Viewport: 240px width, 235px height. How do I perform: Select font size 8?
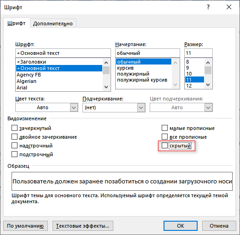(194, 62)
